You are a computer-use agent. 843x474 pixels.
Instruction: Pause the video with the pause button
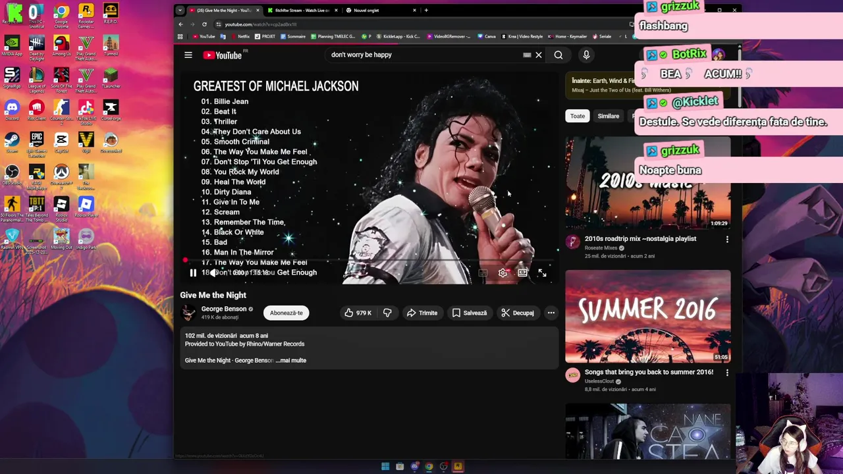coord(193,273)
